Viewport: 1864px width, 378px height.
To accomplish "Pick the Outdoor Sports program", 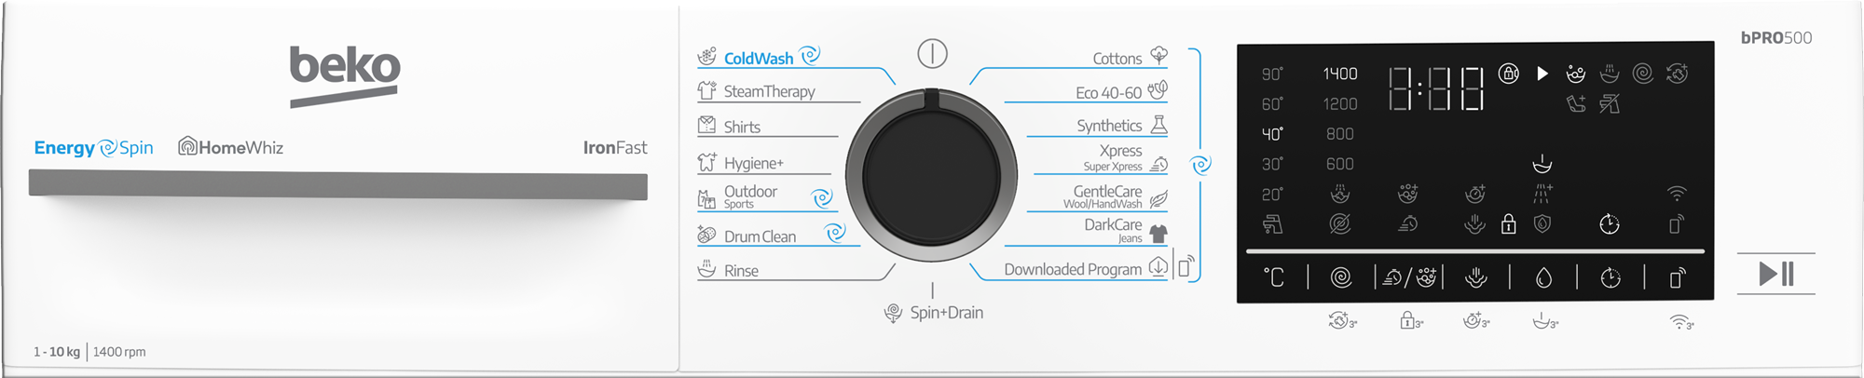I will 764,196.
